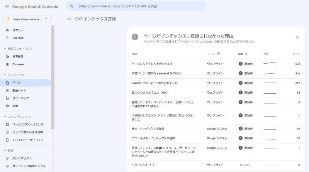The width and height of the screenshot is (309, 172).
Task: Click the page count 678
Action: [x=297, y=64]
